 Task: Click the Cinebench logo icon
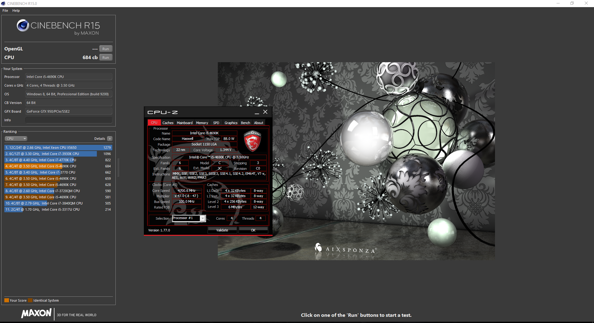point(23,25)
